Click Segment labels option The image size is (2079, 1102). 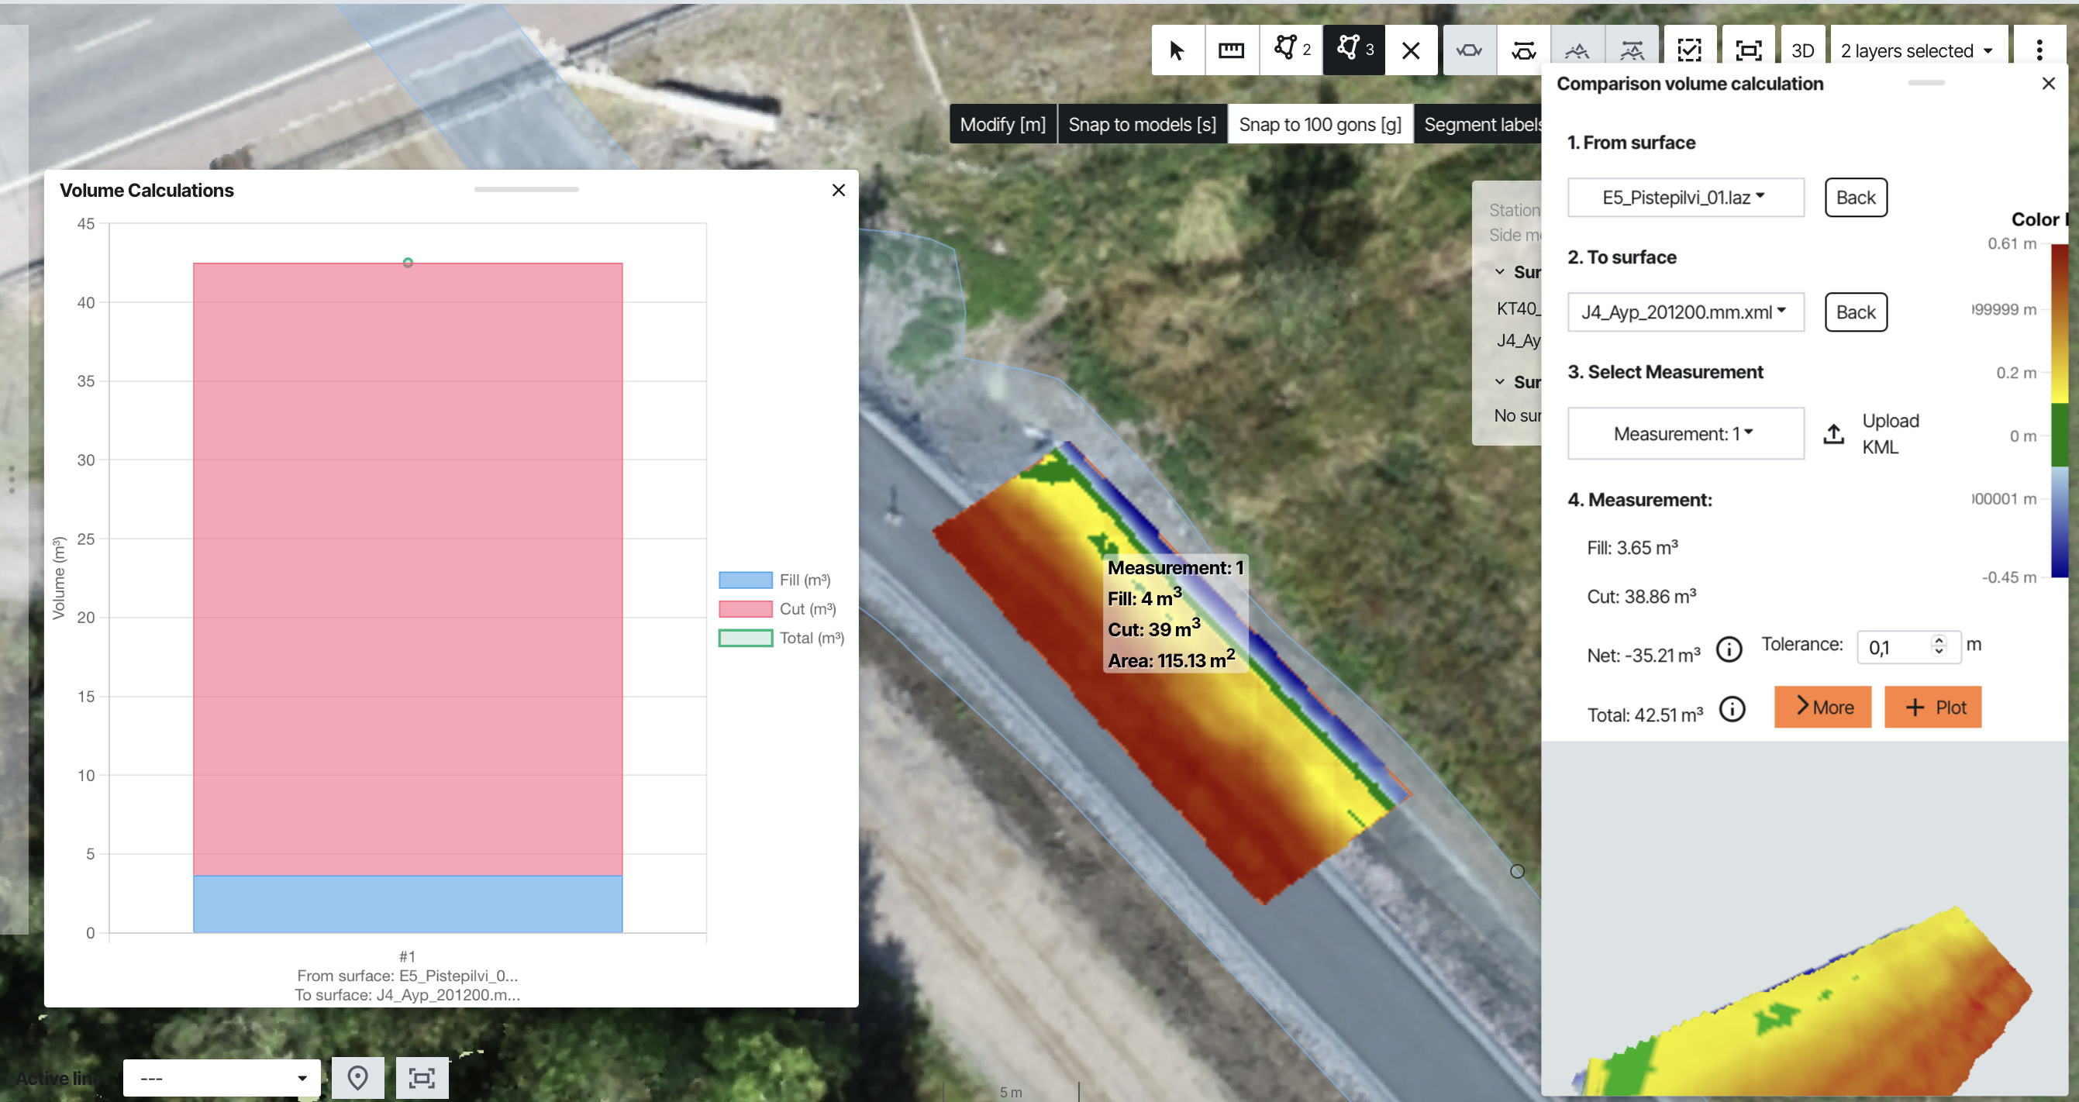1484,123
